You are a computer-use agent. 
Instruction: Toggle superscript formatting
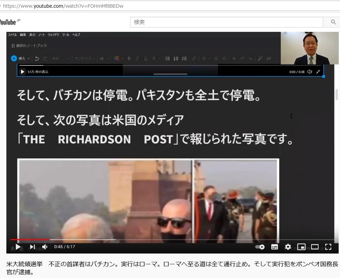pyautogui.click(x=242, y=58)
